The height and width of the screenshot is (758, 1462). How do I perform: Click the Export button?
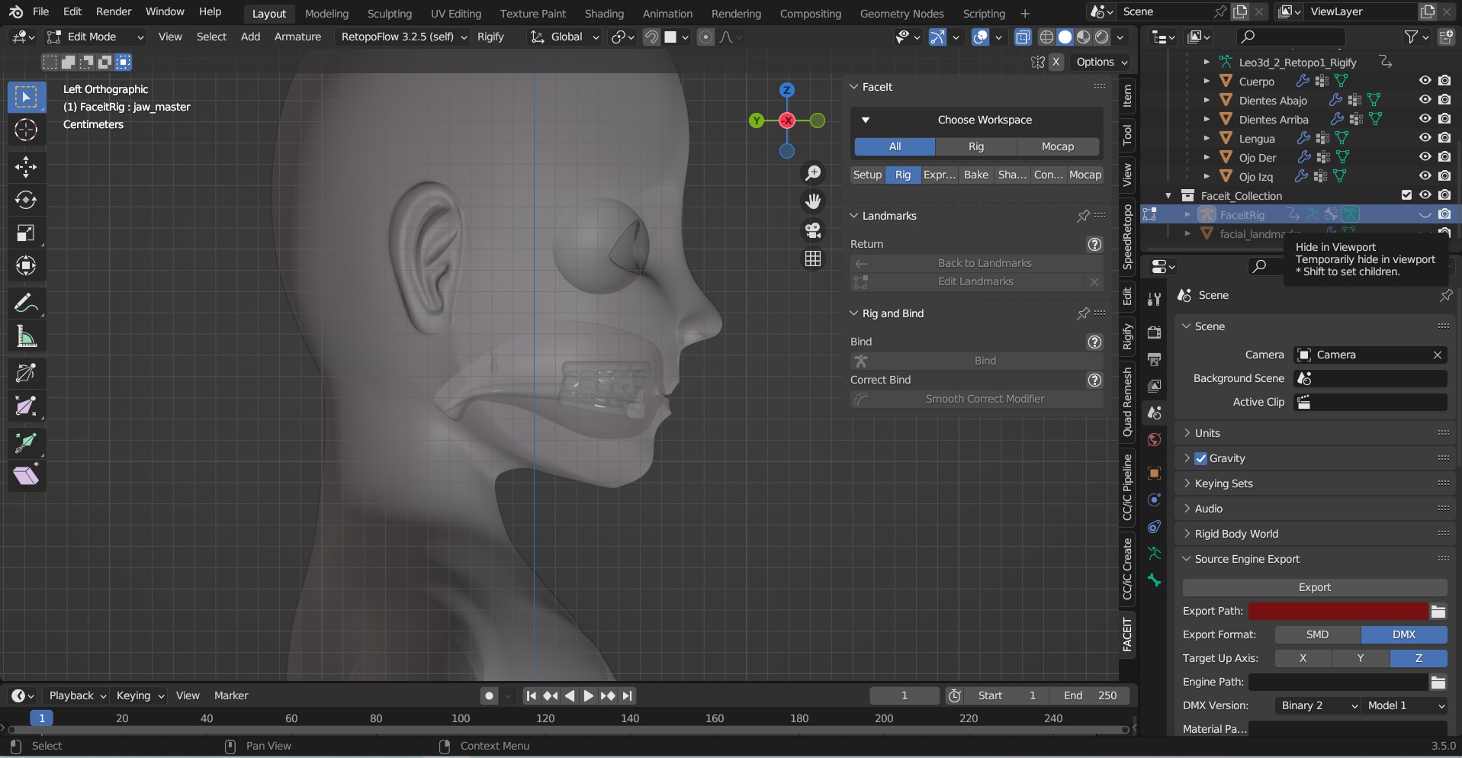(1314, 587)
